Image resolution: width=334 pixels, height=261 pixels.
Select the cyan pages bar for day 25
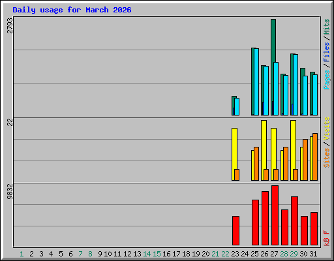tap(256, 82)
